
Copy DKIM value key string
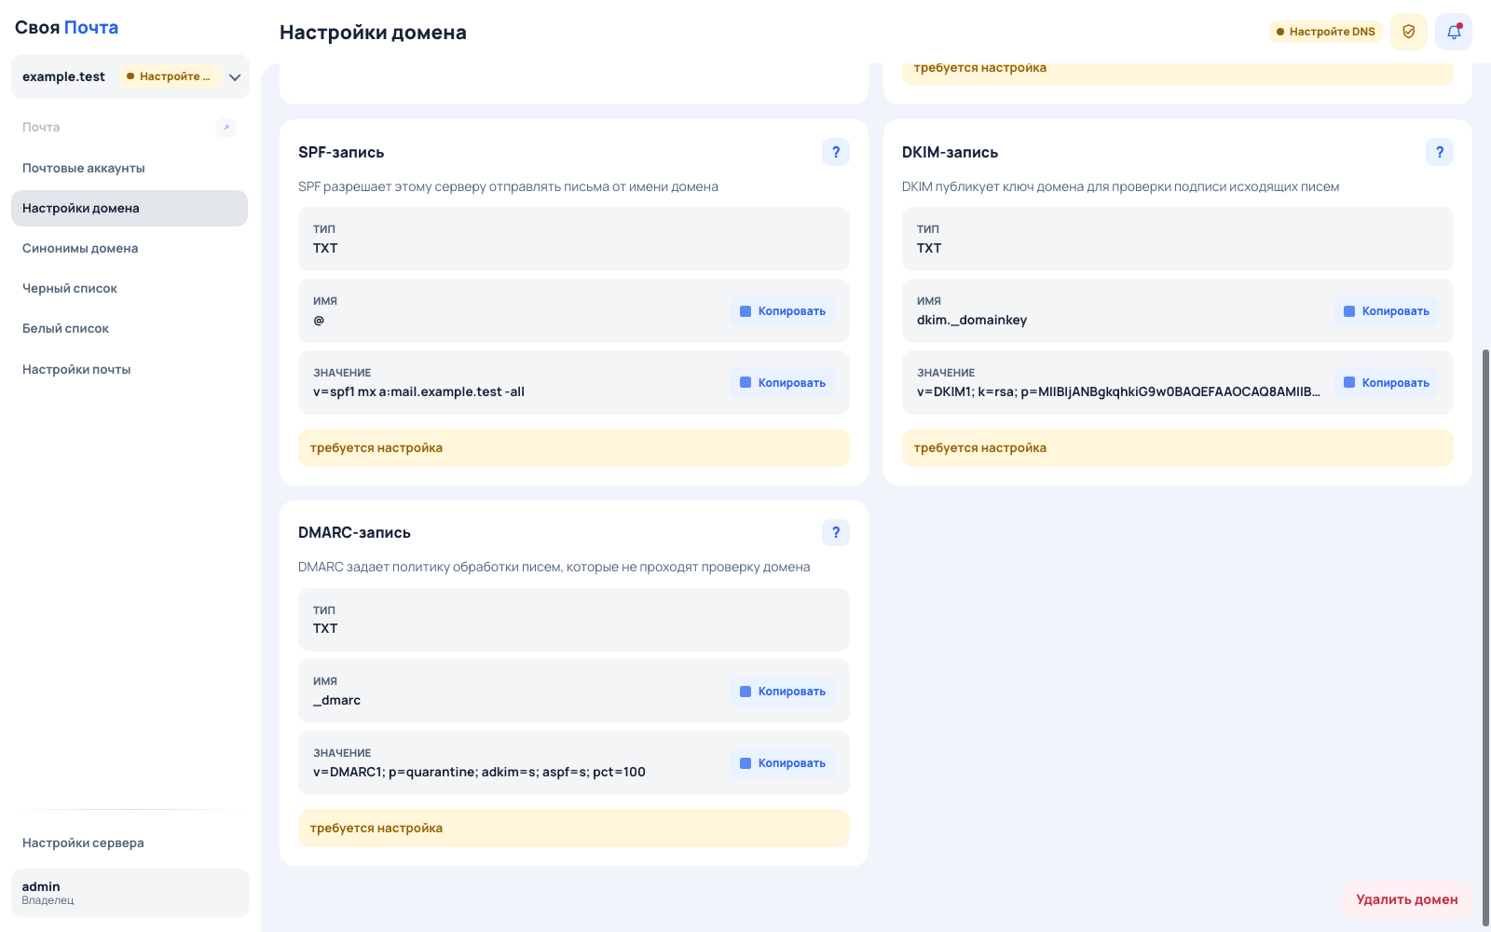click(1387, 383)
